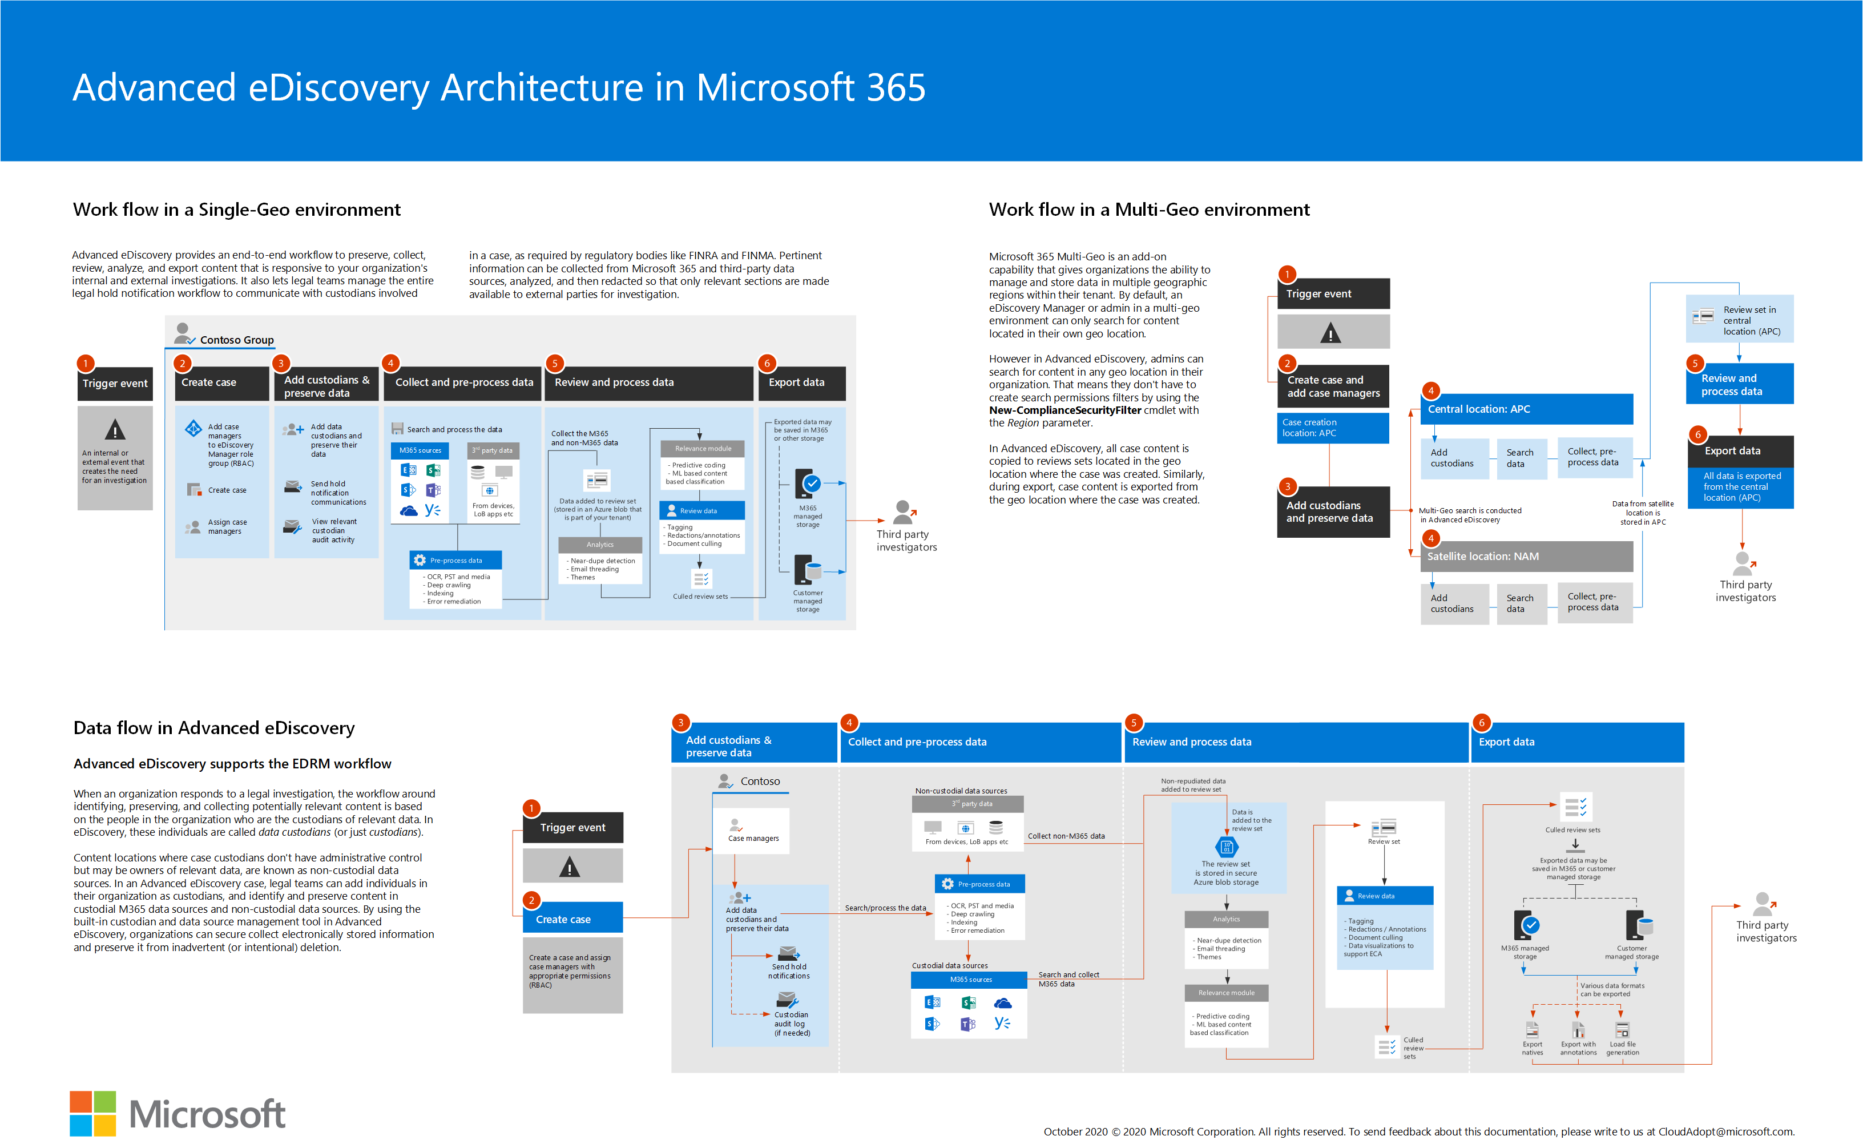
Task: Click the Teams icon in Data flow M365 sources
Action: coord(968,1024)
